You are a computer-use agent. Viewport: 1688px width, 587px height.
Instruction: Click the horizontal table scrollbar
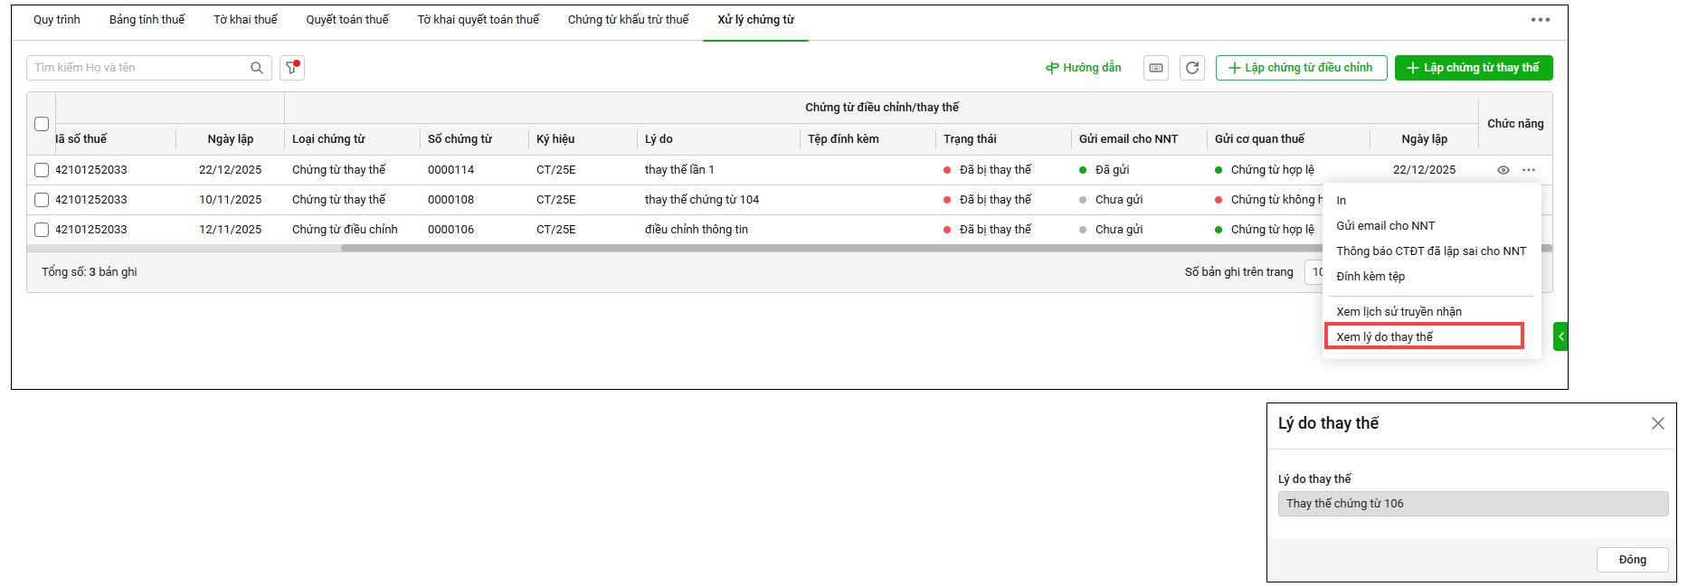[814, 248]
